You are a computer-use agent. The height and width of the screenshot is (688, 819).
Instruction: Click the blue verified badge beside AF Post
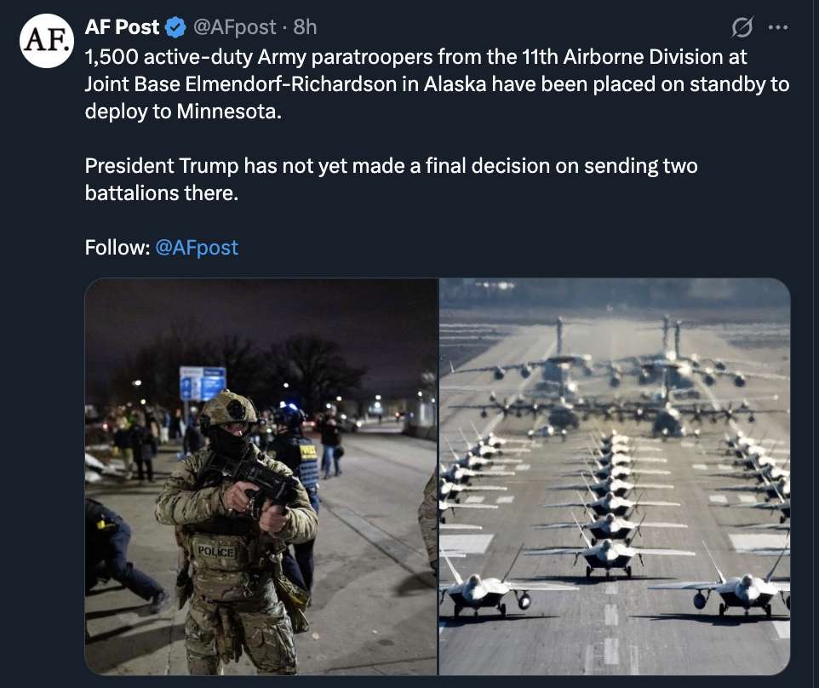[x=176, y=28]
